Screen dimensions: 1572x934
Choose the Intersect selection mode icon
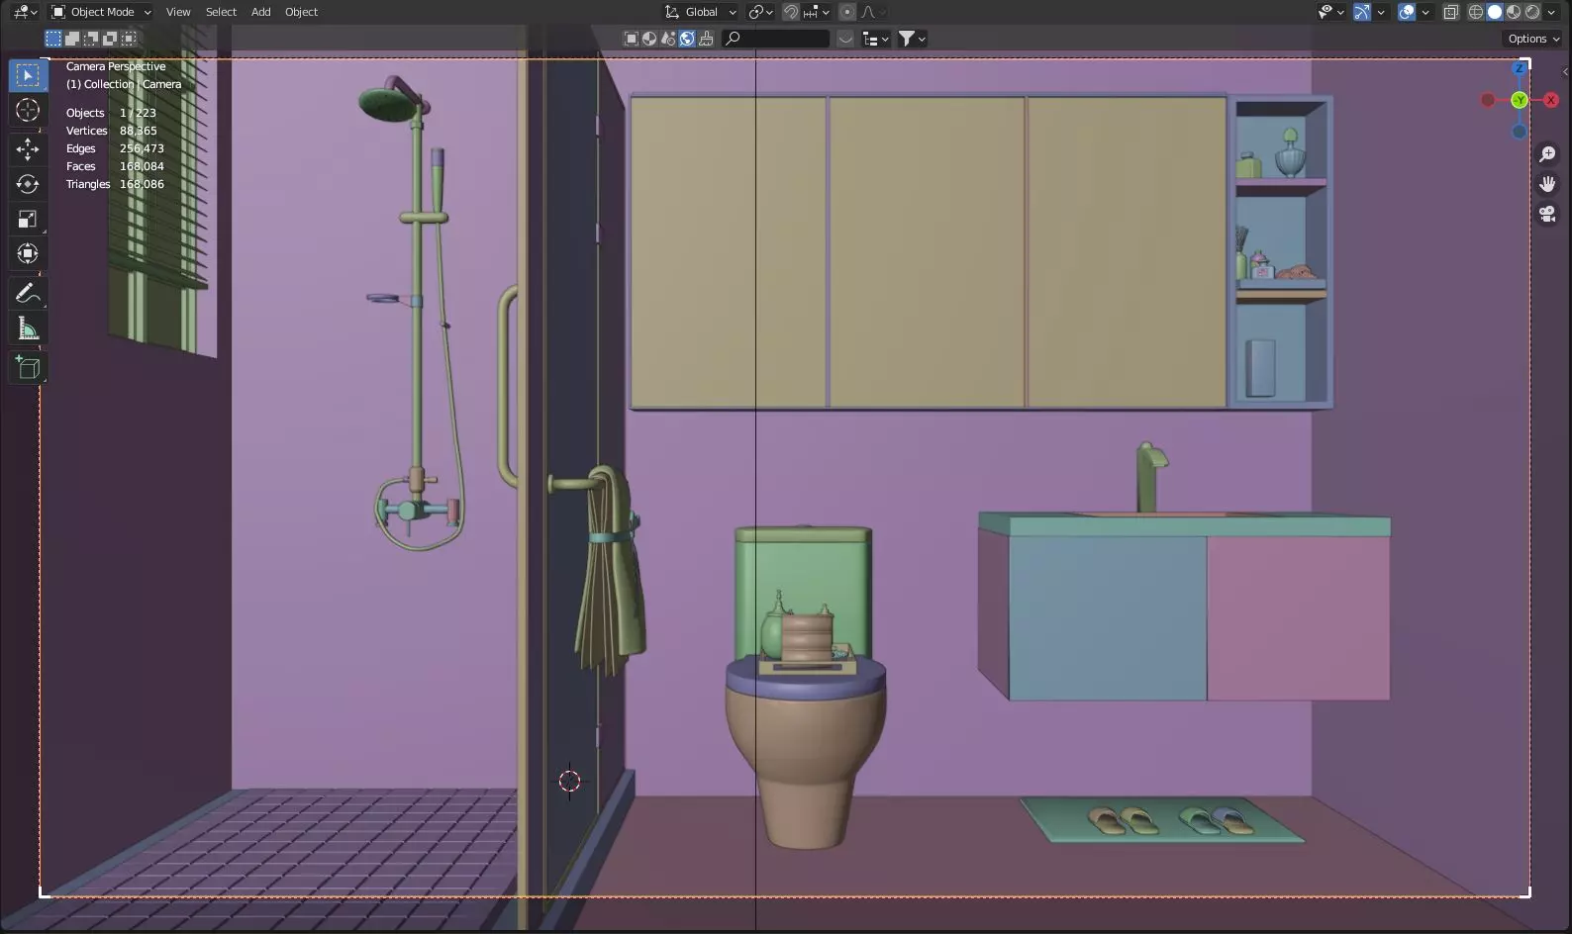(x=129, y=39)
